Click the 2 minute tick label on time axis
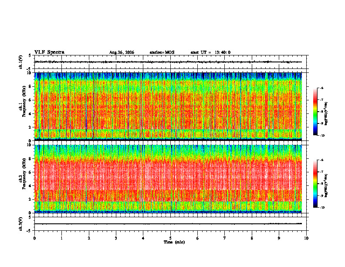 (89, 238)
